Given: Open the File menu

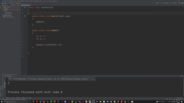Looking at the screenshot, I should coord(3,1).
